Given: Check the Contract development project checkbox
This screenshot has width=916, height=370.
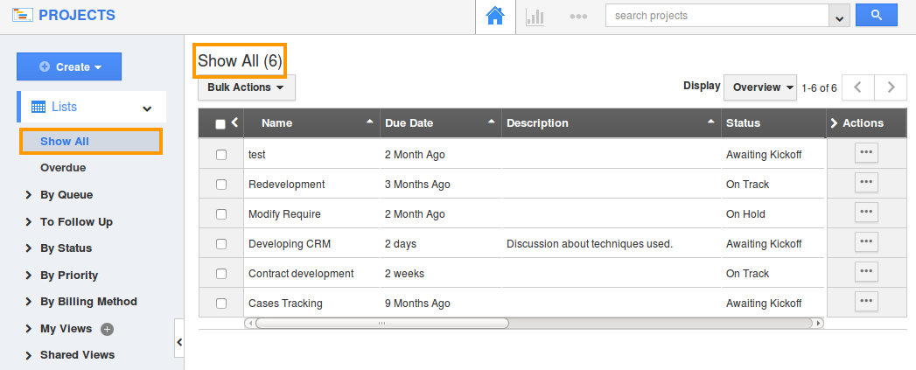Looking at the screenshot, I should tap(221, 274).
